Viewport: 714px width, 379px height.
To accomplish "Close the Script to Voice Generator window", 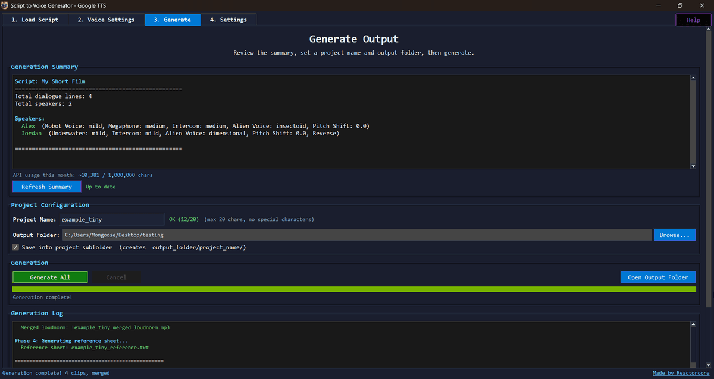I will pos(702,5).
